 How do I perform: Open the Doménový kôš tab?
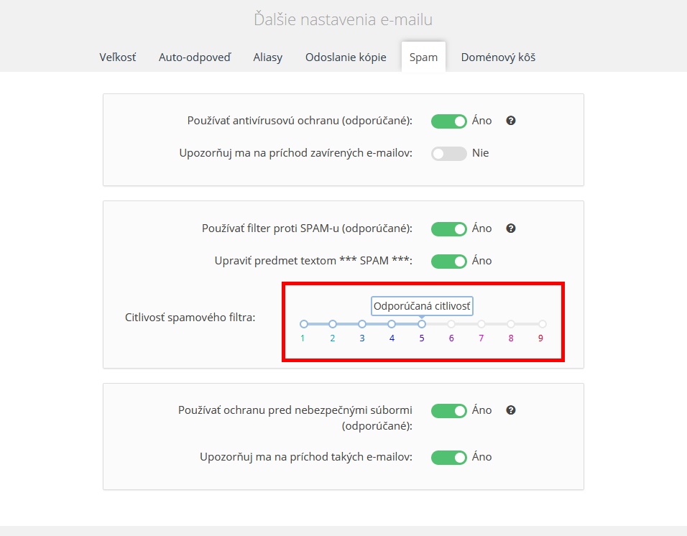(x=498, y=57)
